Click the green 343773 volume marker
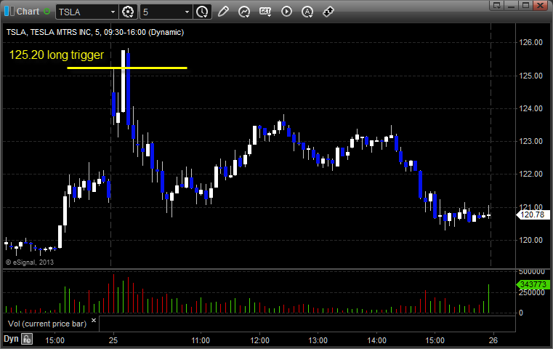This screenshot has width=553, height=349. [533, 284]
